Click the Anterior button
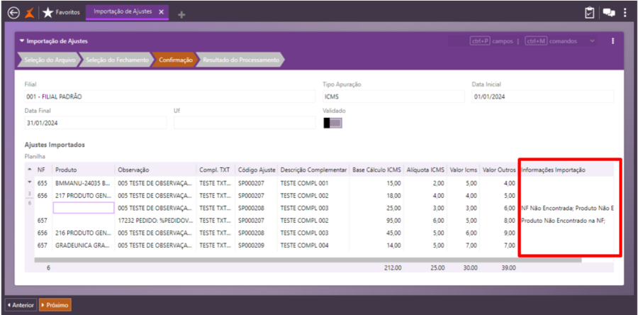The image size is (638, 315). coord(21,305)
